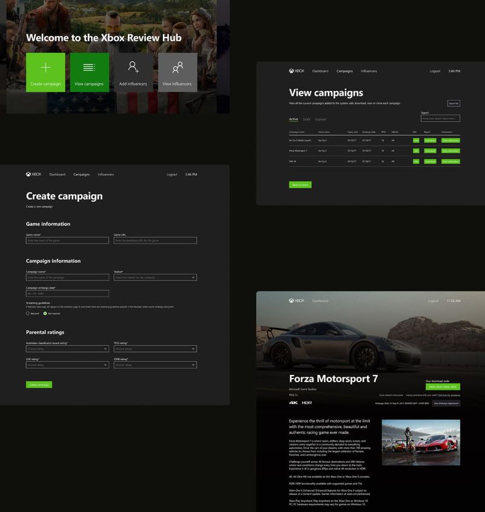Click Edit for the Forza Motorsport 7 campaign row
The width and height of the screenshot is (485, 512).
pos(416,151)
